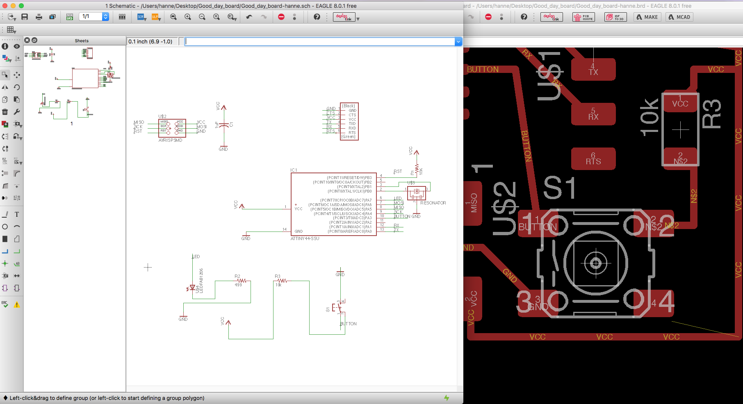Click red Stop command icon in schematic
Image resolution: width=743 pixels, height=404 pixels.
tap(281, 17)
